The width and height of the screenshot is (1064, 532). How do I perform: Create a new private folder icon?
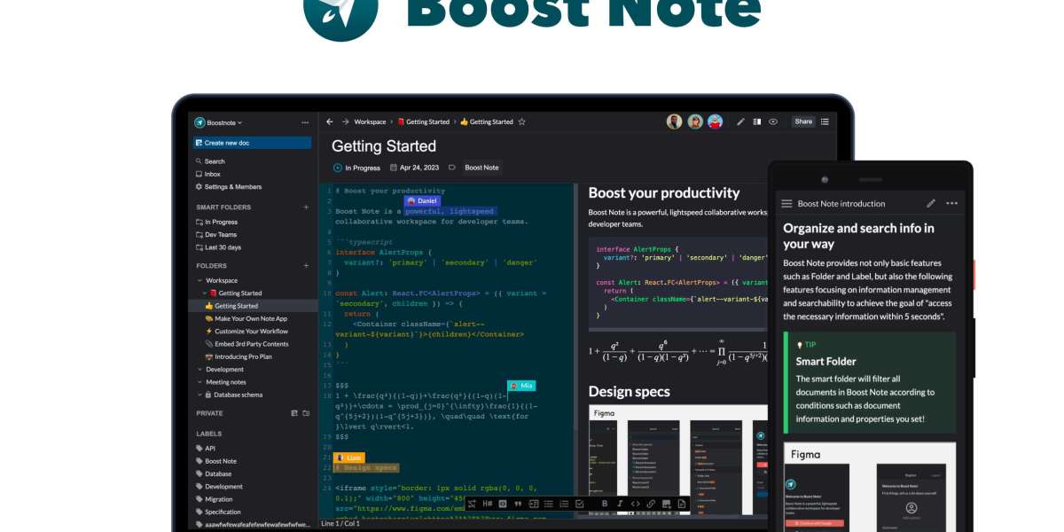[307, 413]
